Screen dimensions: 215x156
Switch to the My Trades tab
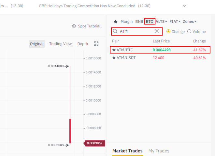point(159,151)
